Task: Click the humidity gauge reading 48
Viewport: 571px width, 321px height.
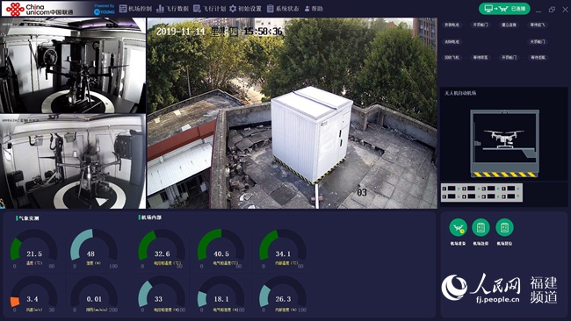Action: tap(94, 249)
